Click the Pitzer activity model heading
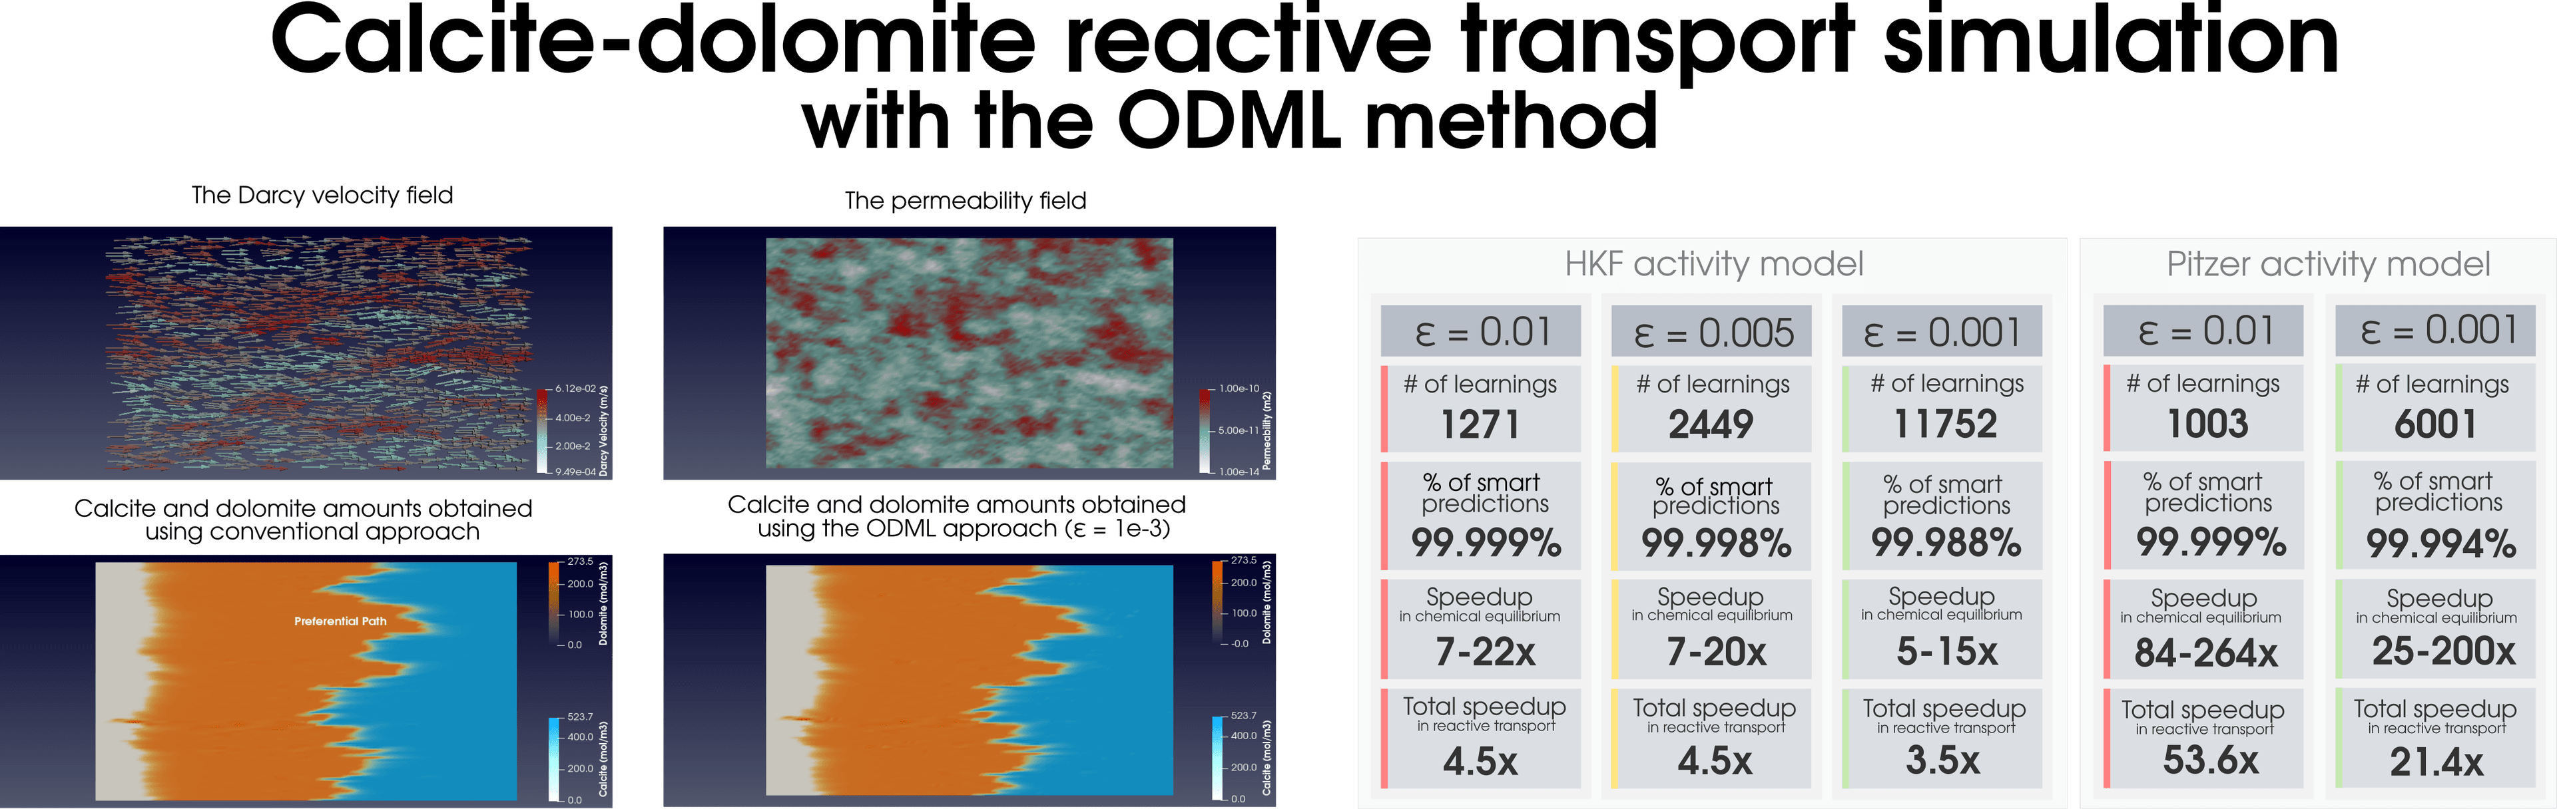Viewport: 2557px width, 809px height. 2328,263
